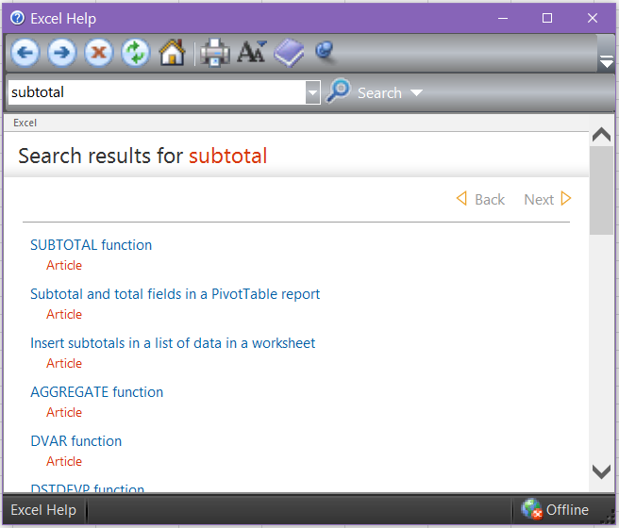The image size is (619, 528).
Task: Go to next results page with Next
Action: click(547, 199)
